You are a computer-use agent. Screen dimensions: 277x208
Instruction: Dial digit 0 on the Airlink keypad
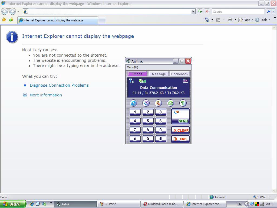148,139
